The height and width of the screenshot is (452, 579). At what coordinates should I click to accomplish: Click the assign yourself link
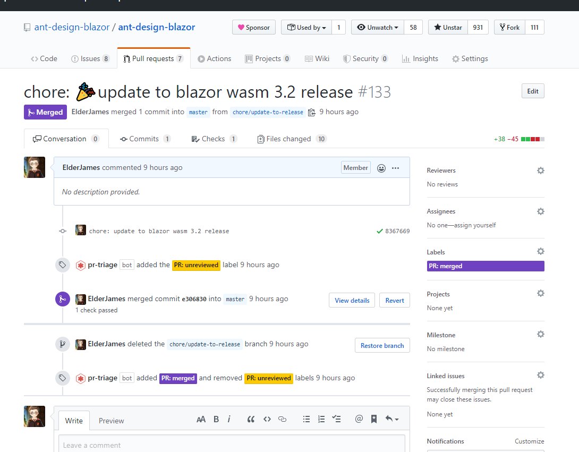coord(475,225)
